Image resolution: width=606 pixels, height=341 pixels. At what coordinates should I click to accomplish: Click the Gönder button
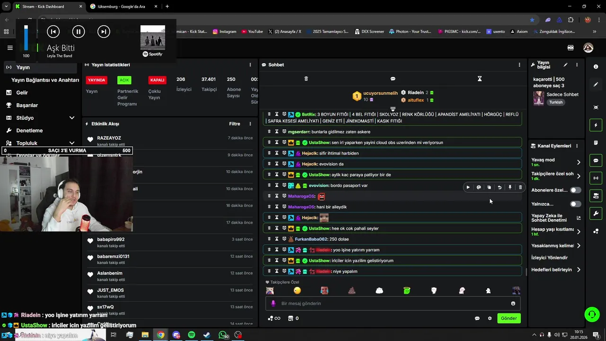point(509,318)
